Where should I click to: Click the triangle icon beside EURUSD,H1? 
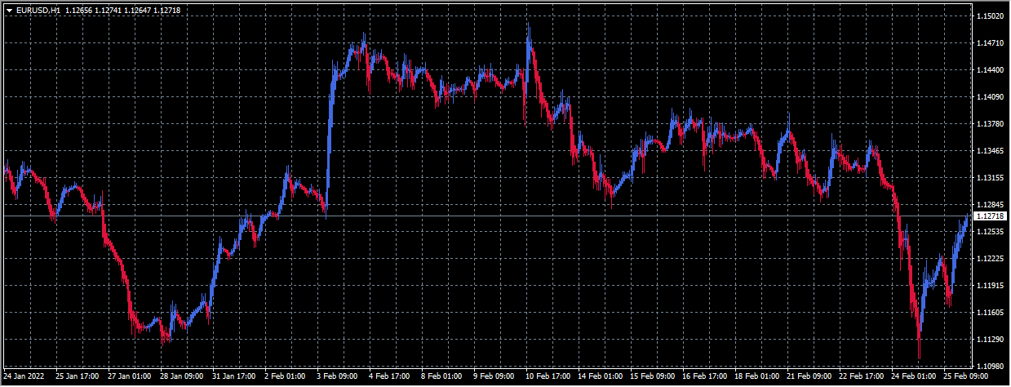pyautogui.click(x=9, y=10)
